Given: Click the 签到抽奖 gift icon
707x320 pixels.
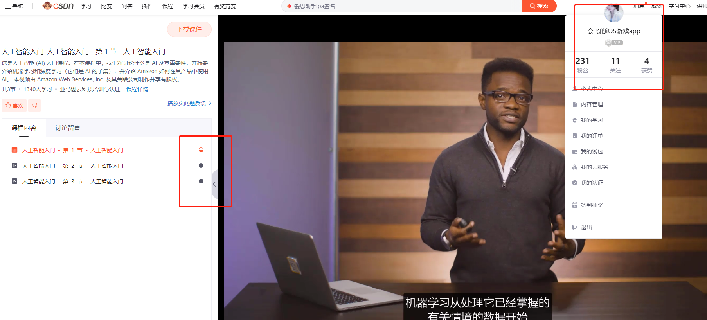Looking at the screenshot, I should click(575, 205).
